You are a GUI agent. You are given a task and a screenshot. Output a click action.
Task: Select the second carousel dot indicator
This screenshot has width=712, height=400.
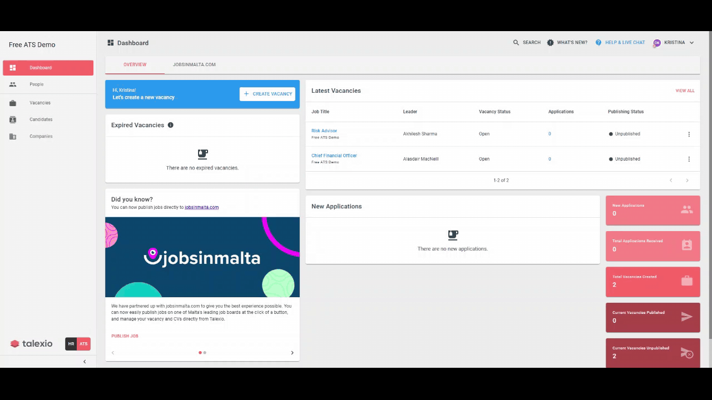point(205,353)
